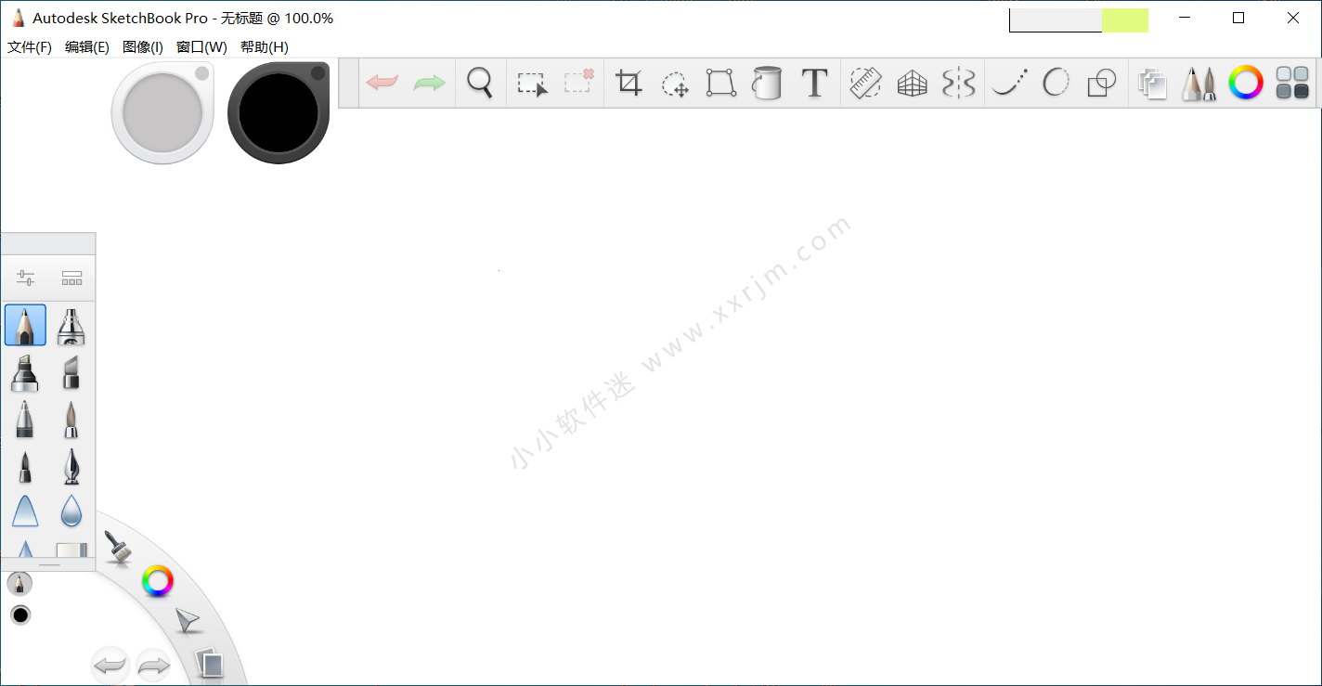Toggle the Ruler guide tool
The height and width of the screenshot is (686, 1322).
pyautogui.click(x=865, y=84)
